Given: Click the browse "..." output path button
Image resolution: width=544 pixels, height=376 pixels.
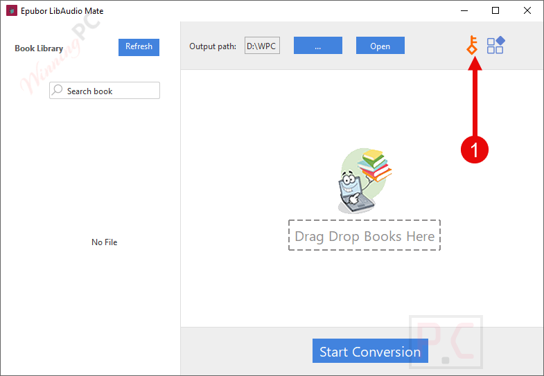Looking at the screenshot, I should click(318, 46).
